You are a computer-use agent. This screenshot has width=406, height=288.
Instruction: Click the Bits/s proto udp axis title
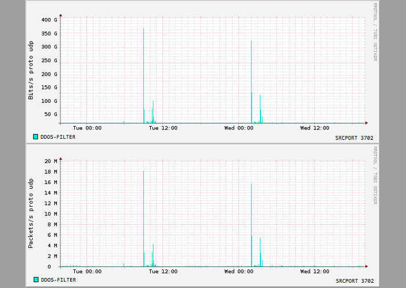coord(31,70)
